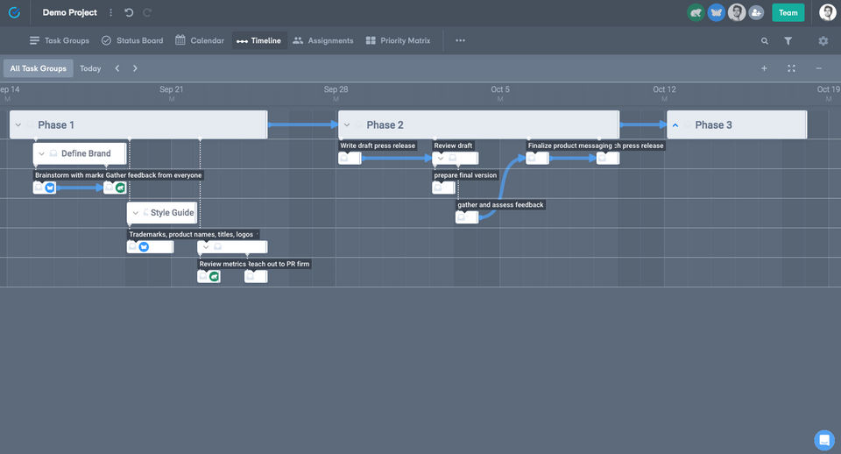Click assignee avatar on Brainstorm task
Image resolution: width=841 pixels, height=454 pixels.
[50, 188]
